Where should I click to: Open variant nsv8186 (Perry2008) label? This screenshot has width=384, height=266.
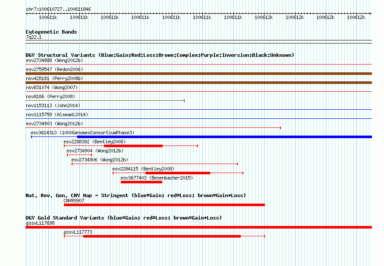click(50, 96)
